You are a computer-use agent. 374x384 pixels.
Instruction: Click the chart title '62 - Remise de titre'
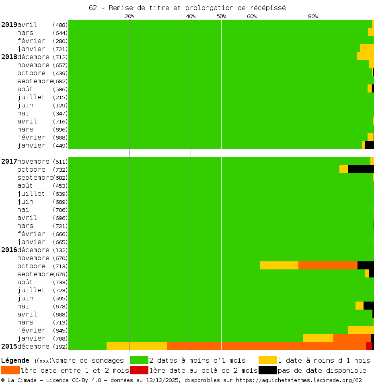[x=187, y=8]
